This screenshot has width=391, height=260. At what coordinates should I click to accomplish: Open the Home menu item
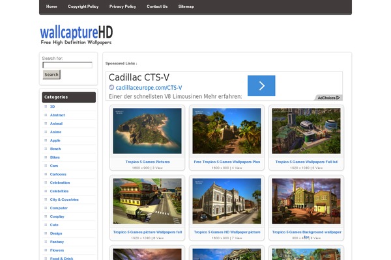coord(51,6)
